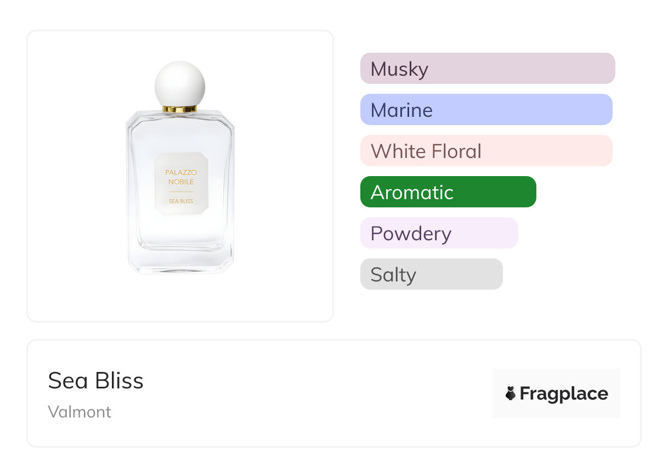Click the gold collar on the bottle neck
The width and height of the screenshot is (668, 474).
point(180,109)
